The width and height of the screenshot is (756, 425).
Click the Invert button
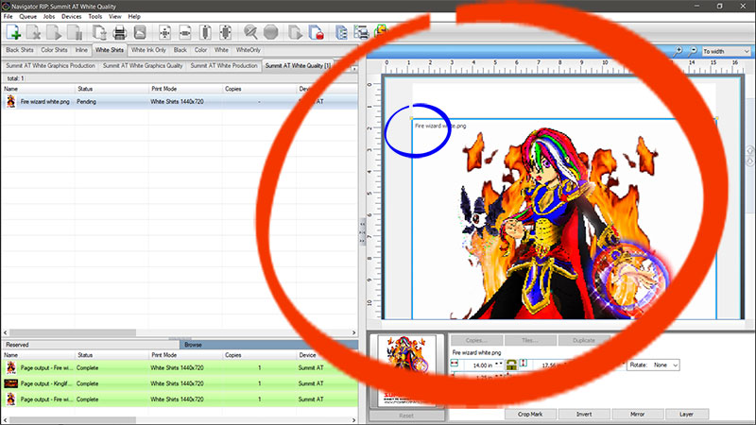pos(583,414)
